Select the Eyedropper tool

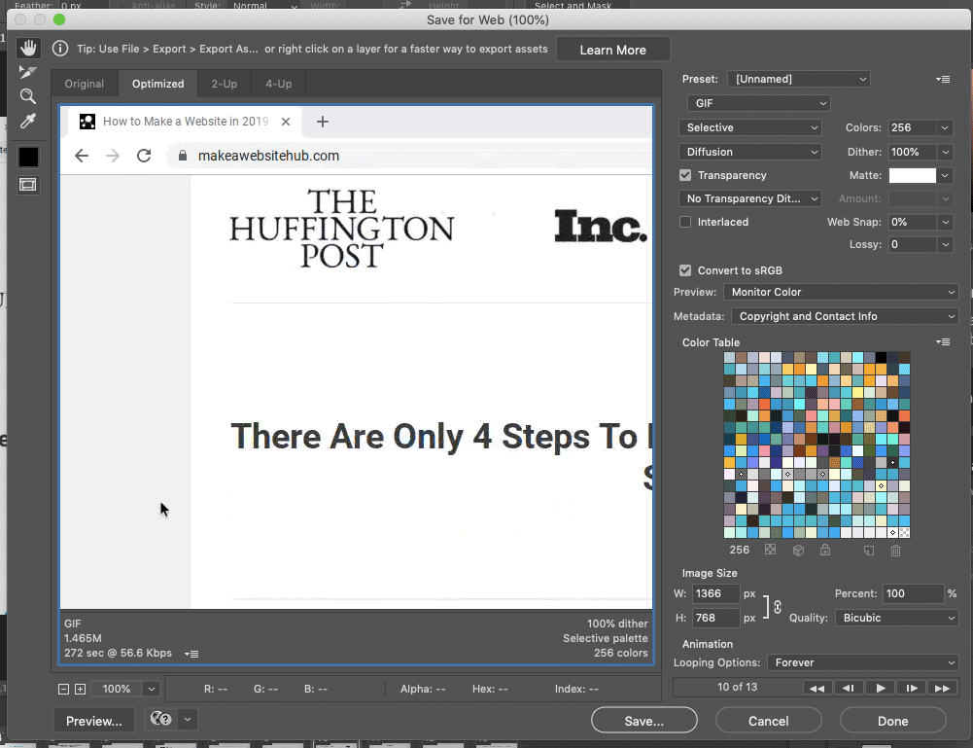(28, 121)
